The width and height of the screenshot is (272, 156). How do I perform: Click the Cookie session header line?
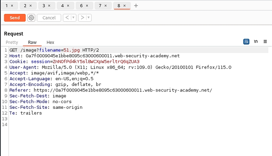[x=74, y=62]
